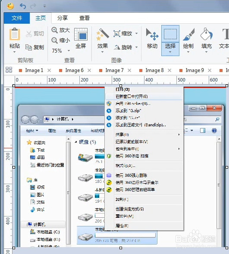Zoom in with 放大 button
The height and width of the screenshot is (254, 229).
click(60, 30)
